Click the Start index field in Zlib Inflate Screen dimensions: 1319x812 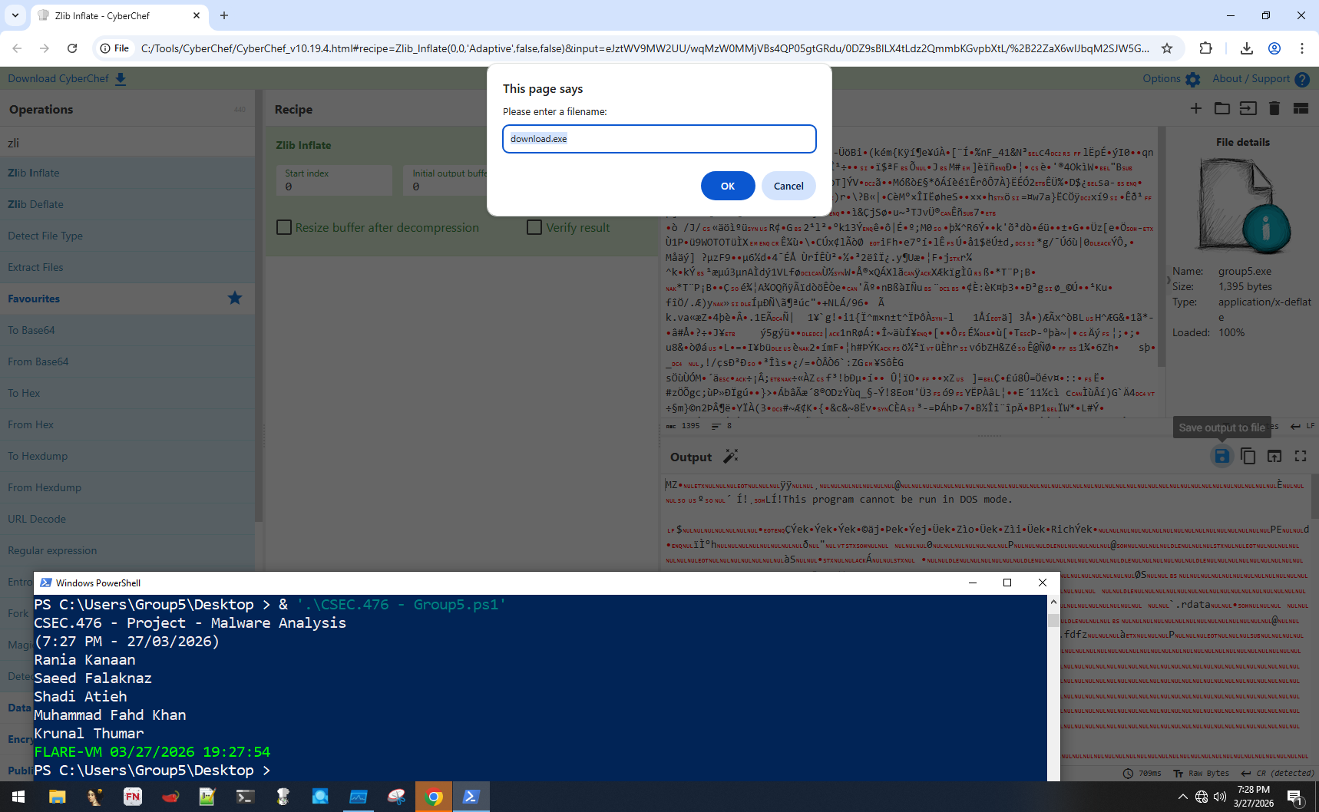tap(334, 180)
